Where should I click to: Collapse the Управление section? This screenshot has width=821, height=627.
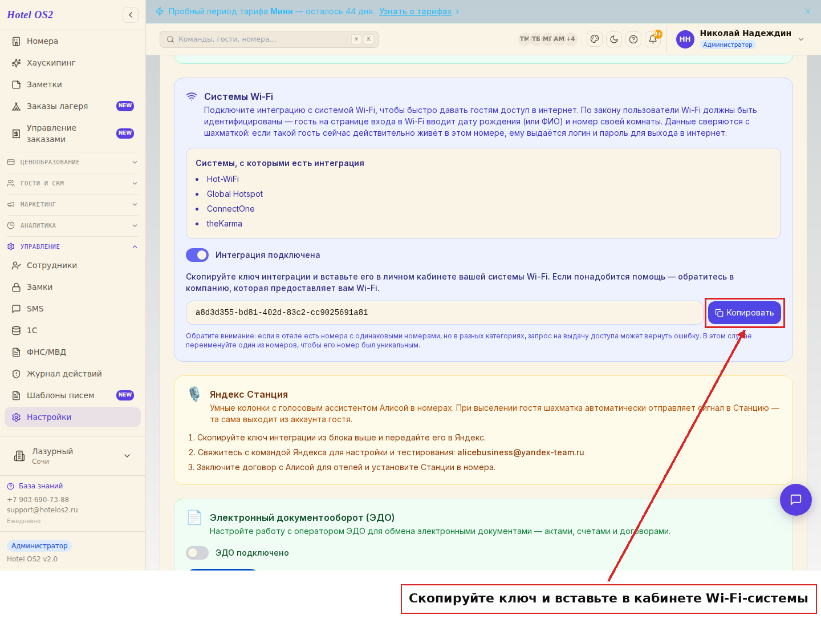(x=72, y=247)
